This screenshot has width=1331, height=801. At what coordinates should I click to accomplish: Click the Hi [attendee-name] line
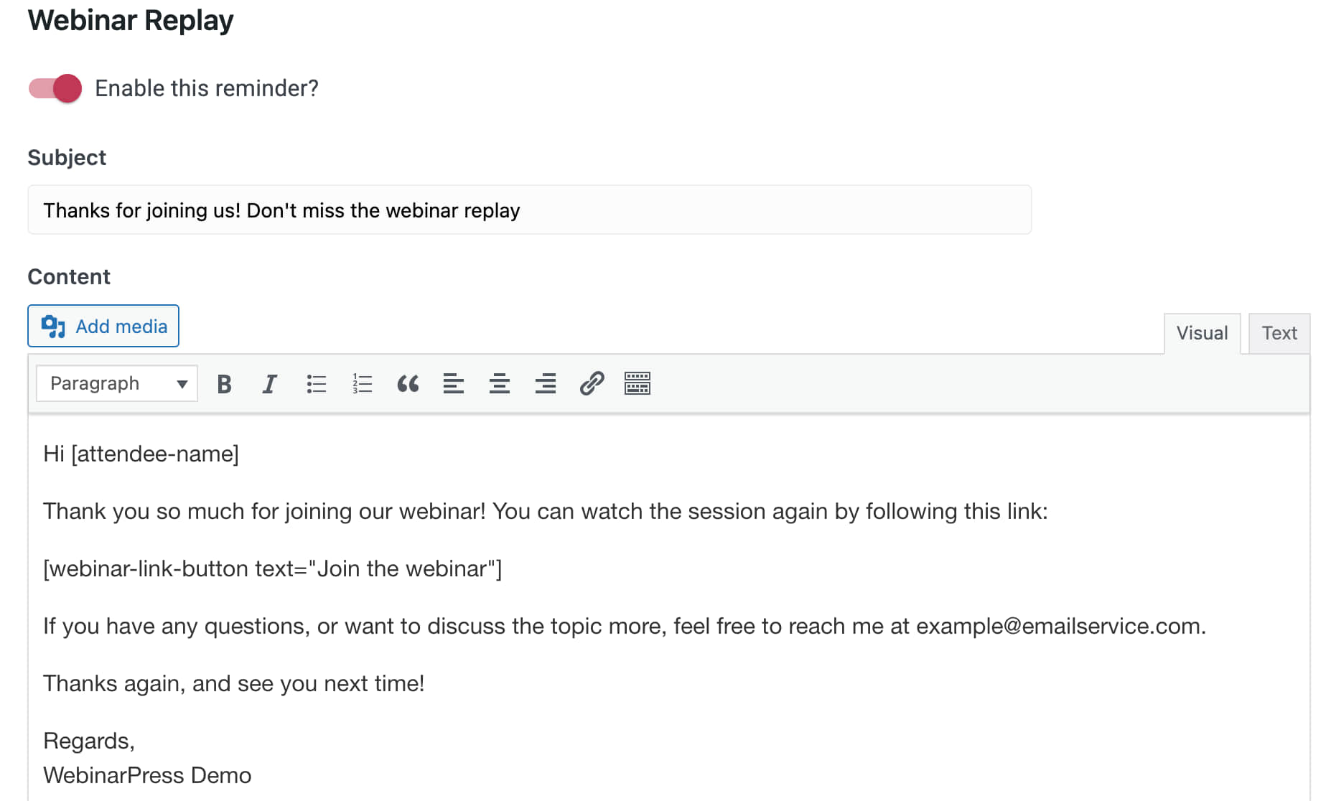[141, 454]
